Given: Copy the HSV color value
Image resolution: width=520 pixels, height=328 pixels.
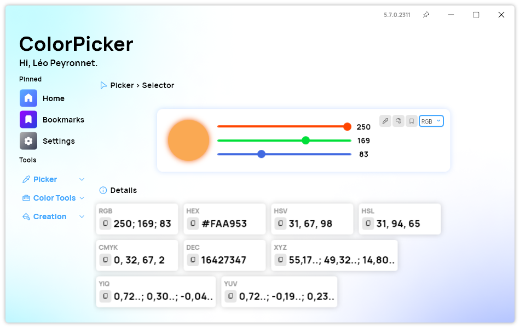Looking at the screenshot, I should 280,224.
